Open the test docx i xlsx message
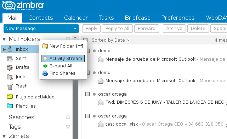 (x=121, y=124)
